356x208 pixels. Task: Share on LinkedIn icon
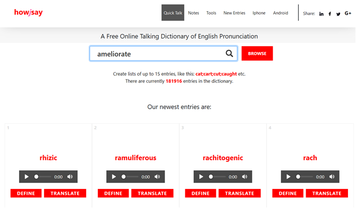click(321, 14)
